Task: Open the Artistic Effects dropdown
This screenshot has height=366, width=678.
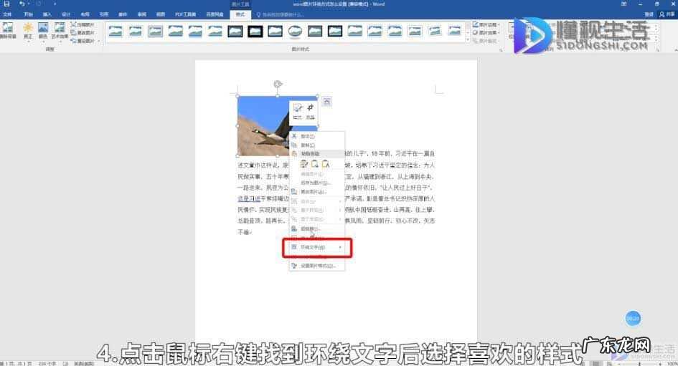Action: point(60,31)
